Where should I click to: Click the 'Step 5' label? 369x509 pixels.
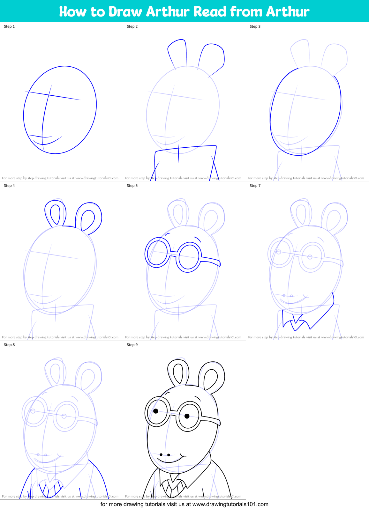(x=132, y=186)
